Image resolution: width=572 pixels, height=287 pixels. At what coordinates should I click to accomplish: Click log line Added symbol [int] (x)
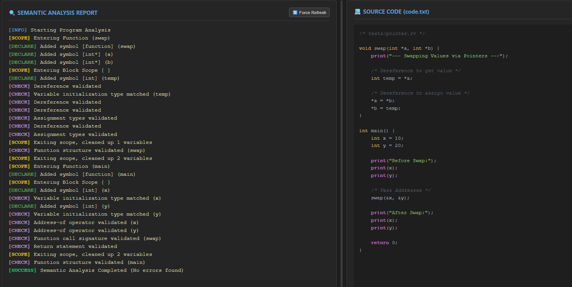59,190
